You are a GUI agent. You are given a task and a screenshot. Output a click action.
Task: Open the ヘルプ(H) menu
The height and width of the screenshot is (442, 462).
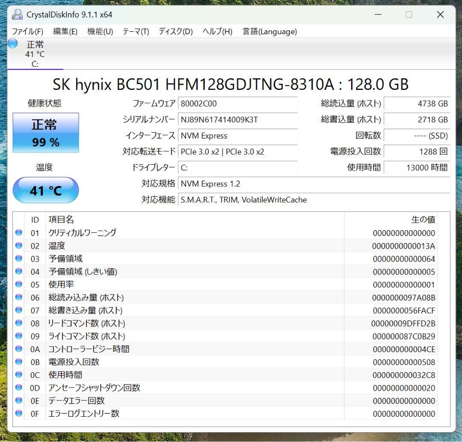coord(216,31)
